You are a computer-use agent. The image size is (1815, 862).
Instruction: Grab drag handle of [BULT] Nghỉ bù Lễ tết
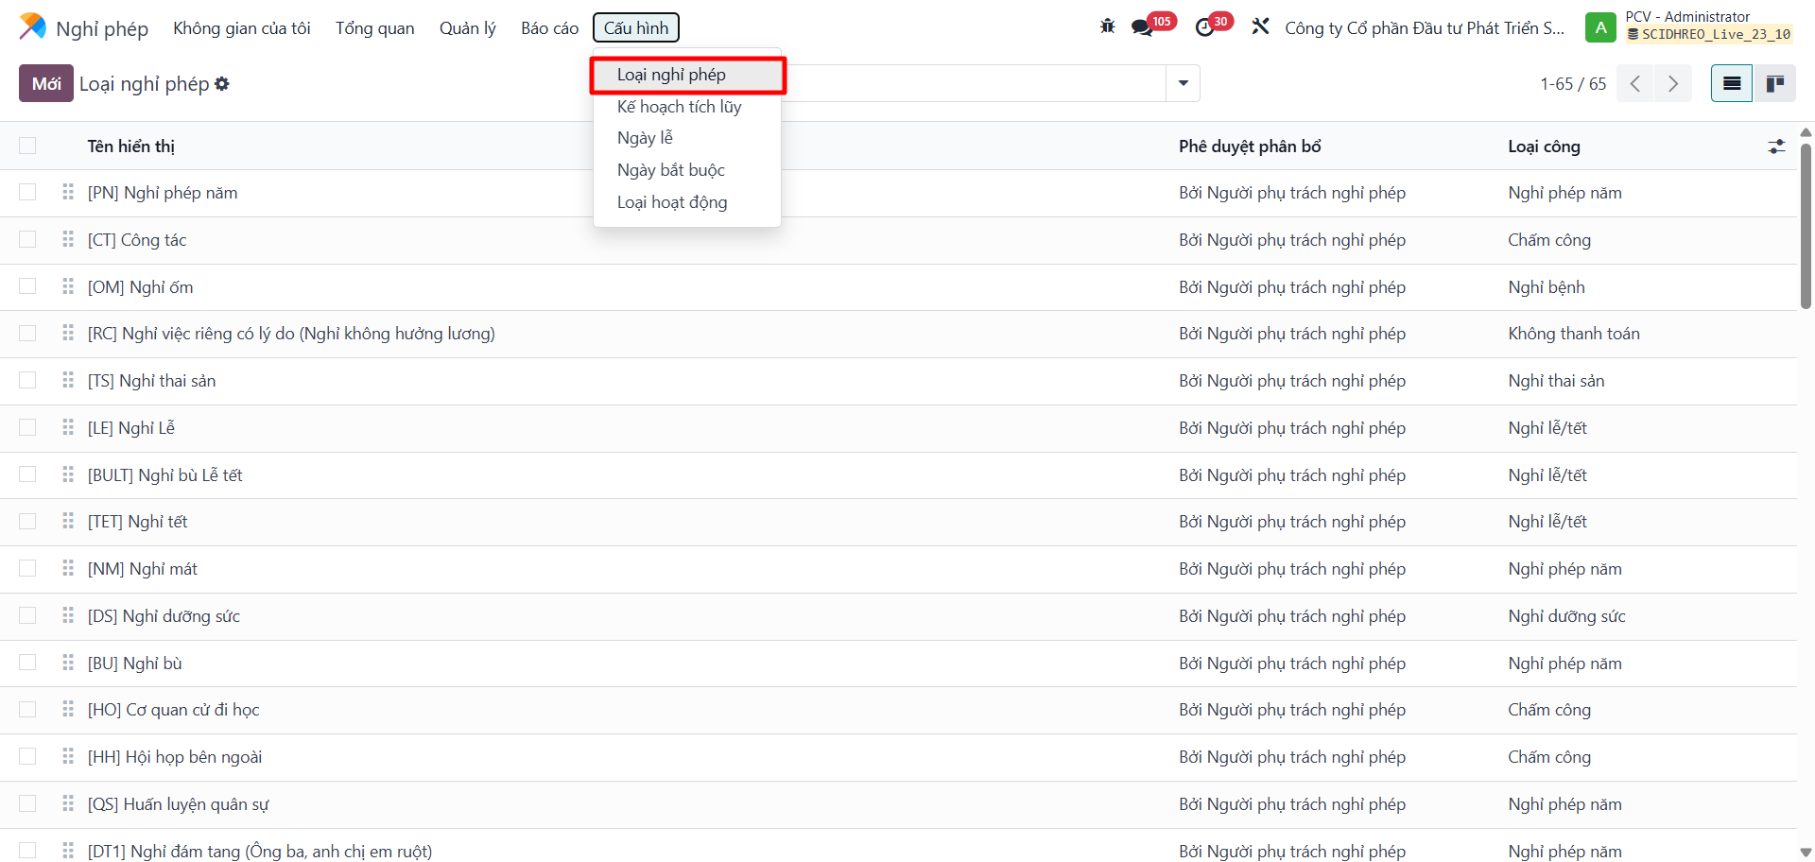[x=68, y=474]
